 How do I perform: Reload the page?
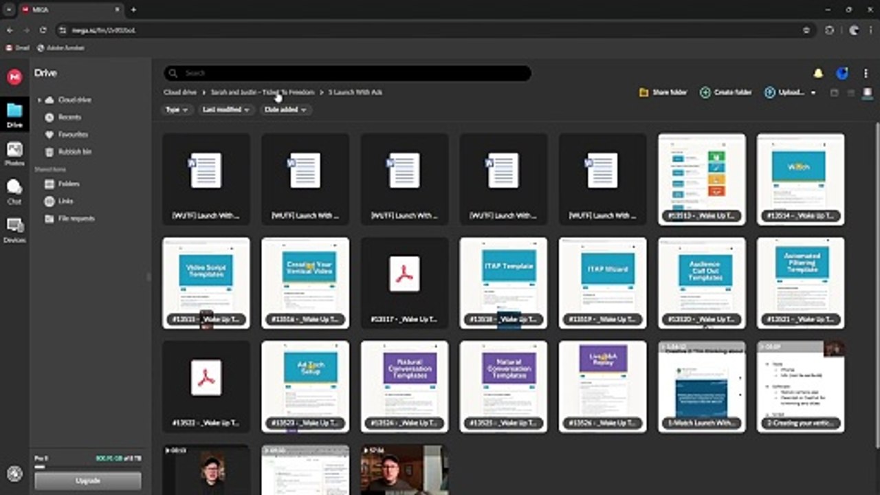click(x=43, y=30)
